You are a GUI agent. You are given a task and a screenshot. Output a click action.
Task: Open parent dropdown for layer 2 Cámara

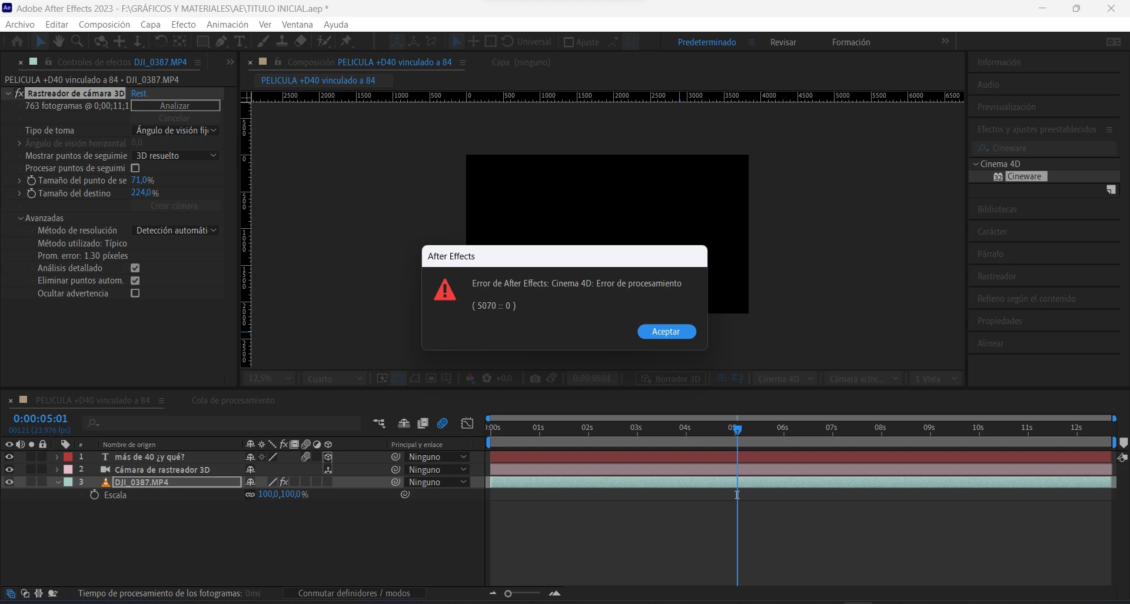[x=438, y=470]
